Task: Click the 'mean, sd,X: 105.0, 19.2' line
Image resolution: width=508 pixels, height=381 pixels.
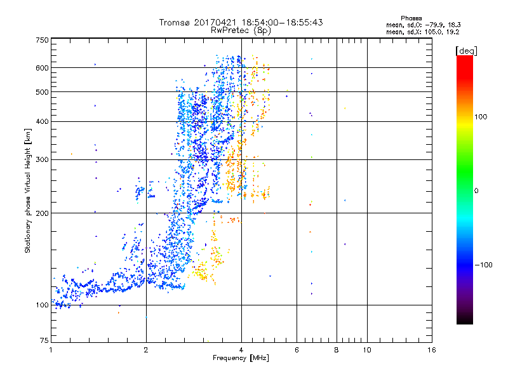Action: (422, 32)
